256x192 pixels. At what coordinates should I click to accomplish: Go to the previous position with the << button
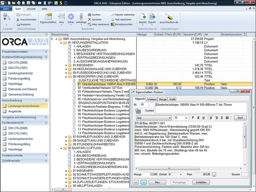pyautogui.click(x=136, y=183)
